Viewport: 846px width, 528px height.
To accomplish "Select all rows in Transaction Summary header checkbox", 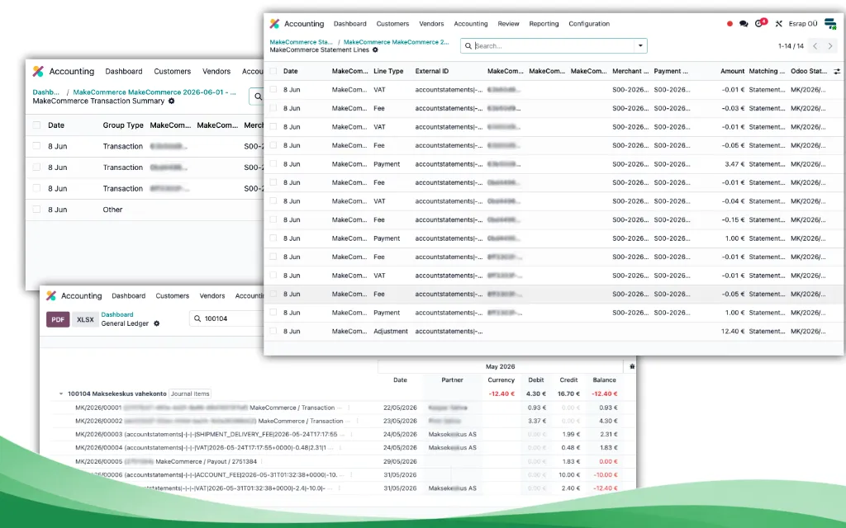I will [x=36, y=125].
